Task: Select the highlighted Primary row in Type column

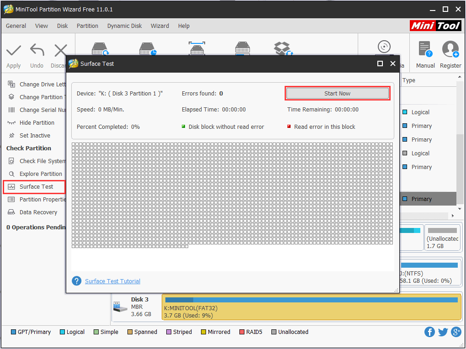Action: (x=429, y=199)
